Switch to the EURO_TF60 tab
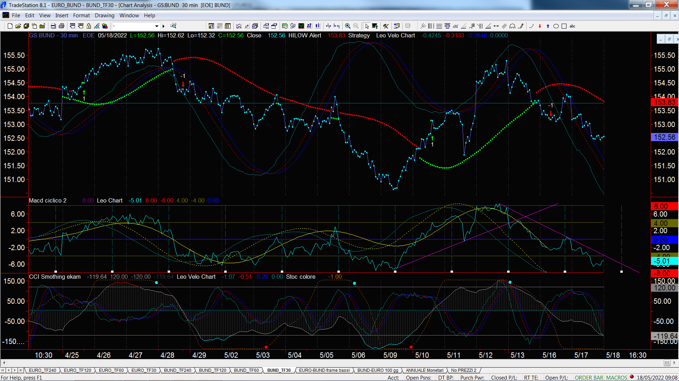Viewport: 679px width, 381px height. point(111,370)
